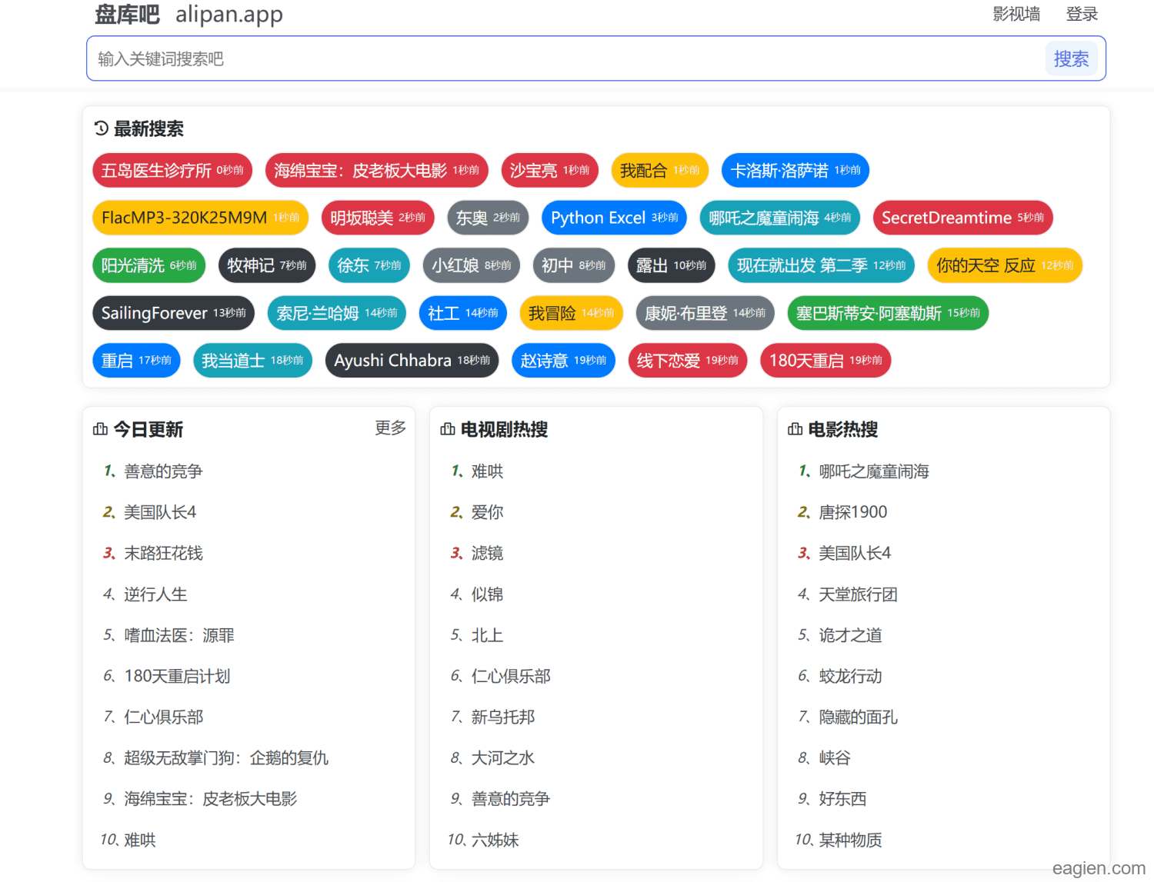Open 难哄 at top of 电视剧热搜
The image size is (1154, 882).
(487, 471)
